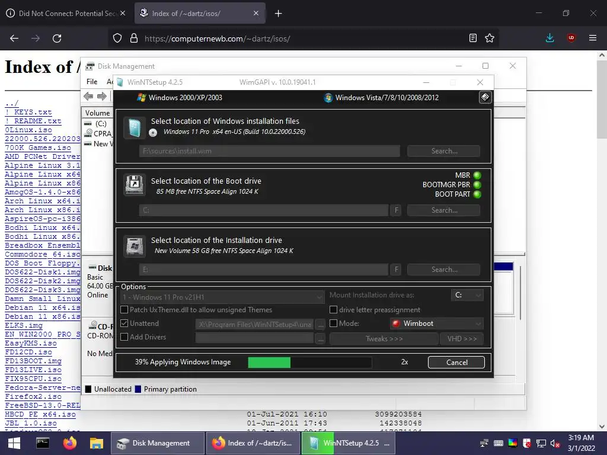Open uBlock Origin extension icon
This screenshot has width=607, height=455.
coord(571,38)
